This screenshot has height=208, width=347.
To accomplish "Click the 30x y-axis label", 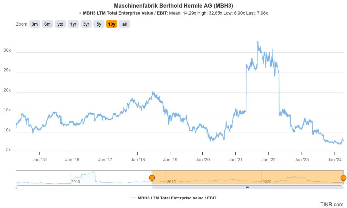I will pos(7,50).
